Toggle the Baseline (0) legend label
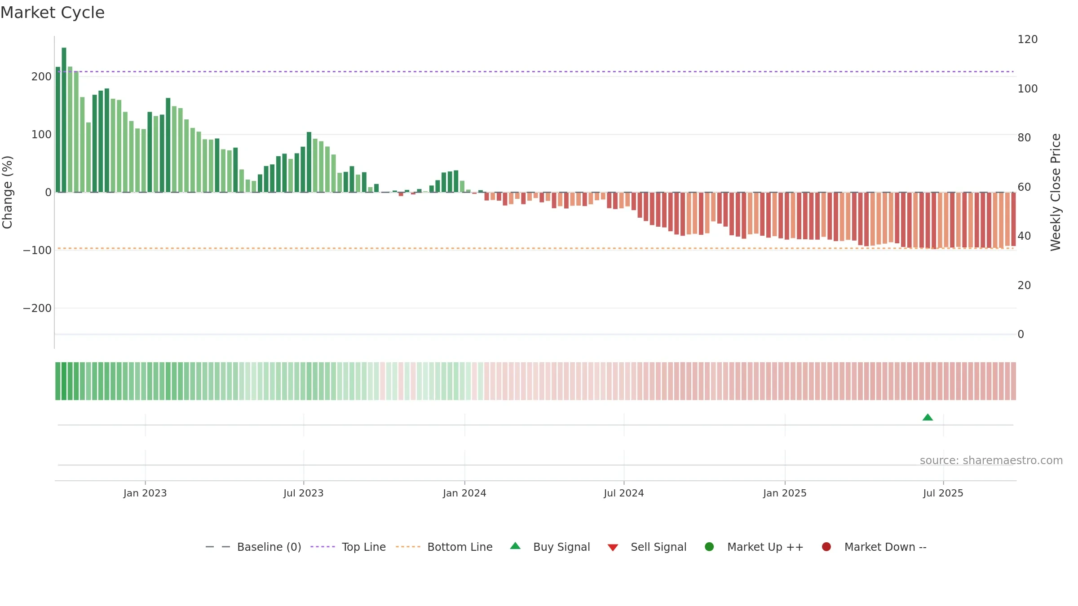1078x606 pixels. click(x=269, y=547)
